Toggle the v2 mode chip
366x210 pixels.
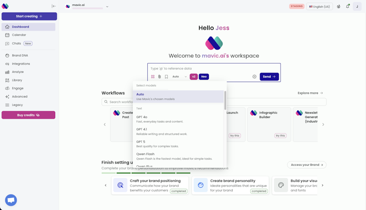(x=194, y=76)
